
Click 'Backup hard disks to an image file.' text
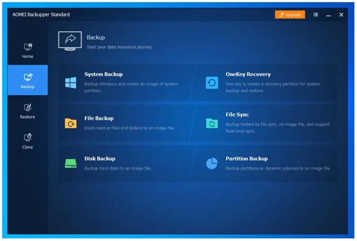(x=118, y=168)
